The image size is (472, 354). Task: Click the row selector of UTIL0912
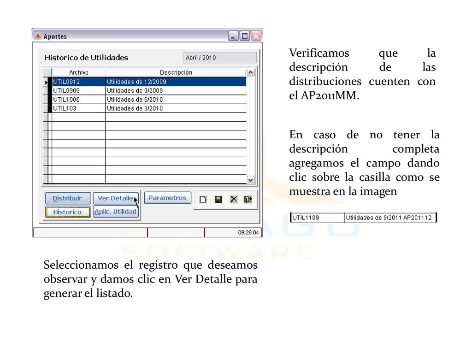tap(46, 82)
